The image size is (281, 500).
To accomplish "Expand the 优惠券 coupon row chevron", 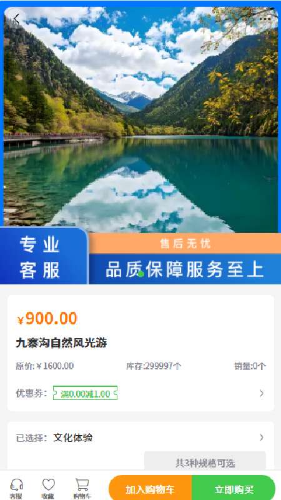I will pos(262,394).
